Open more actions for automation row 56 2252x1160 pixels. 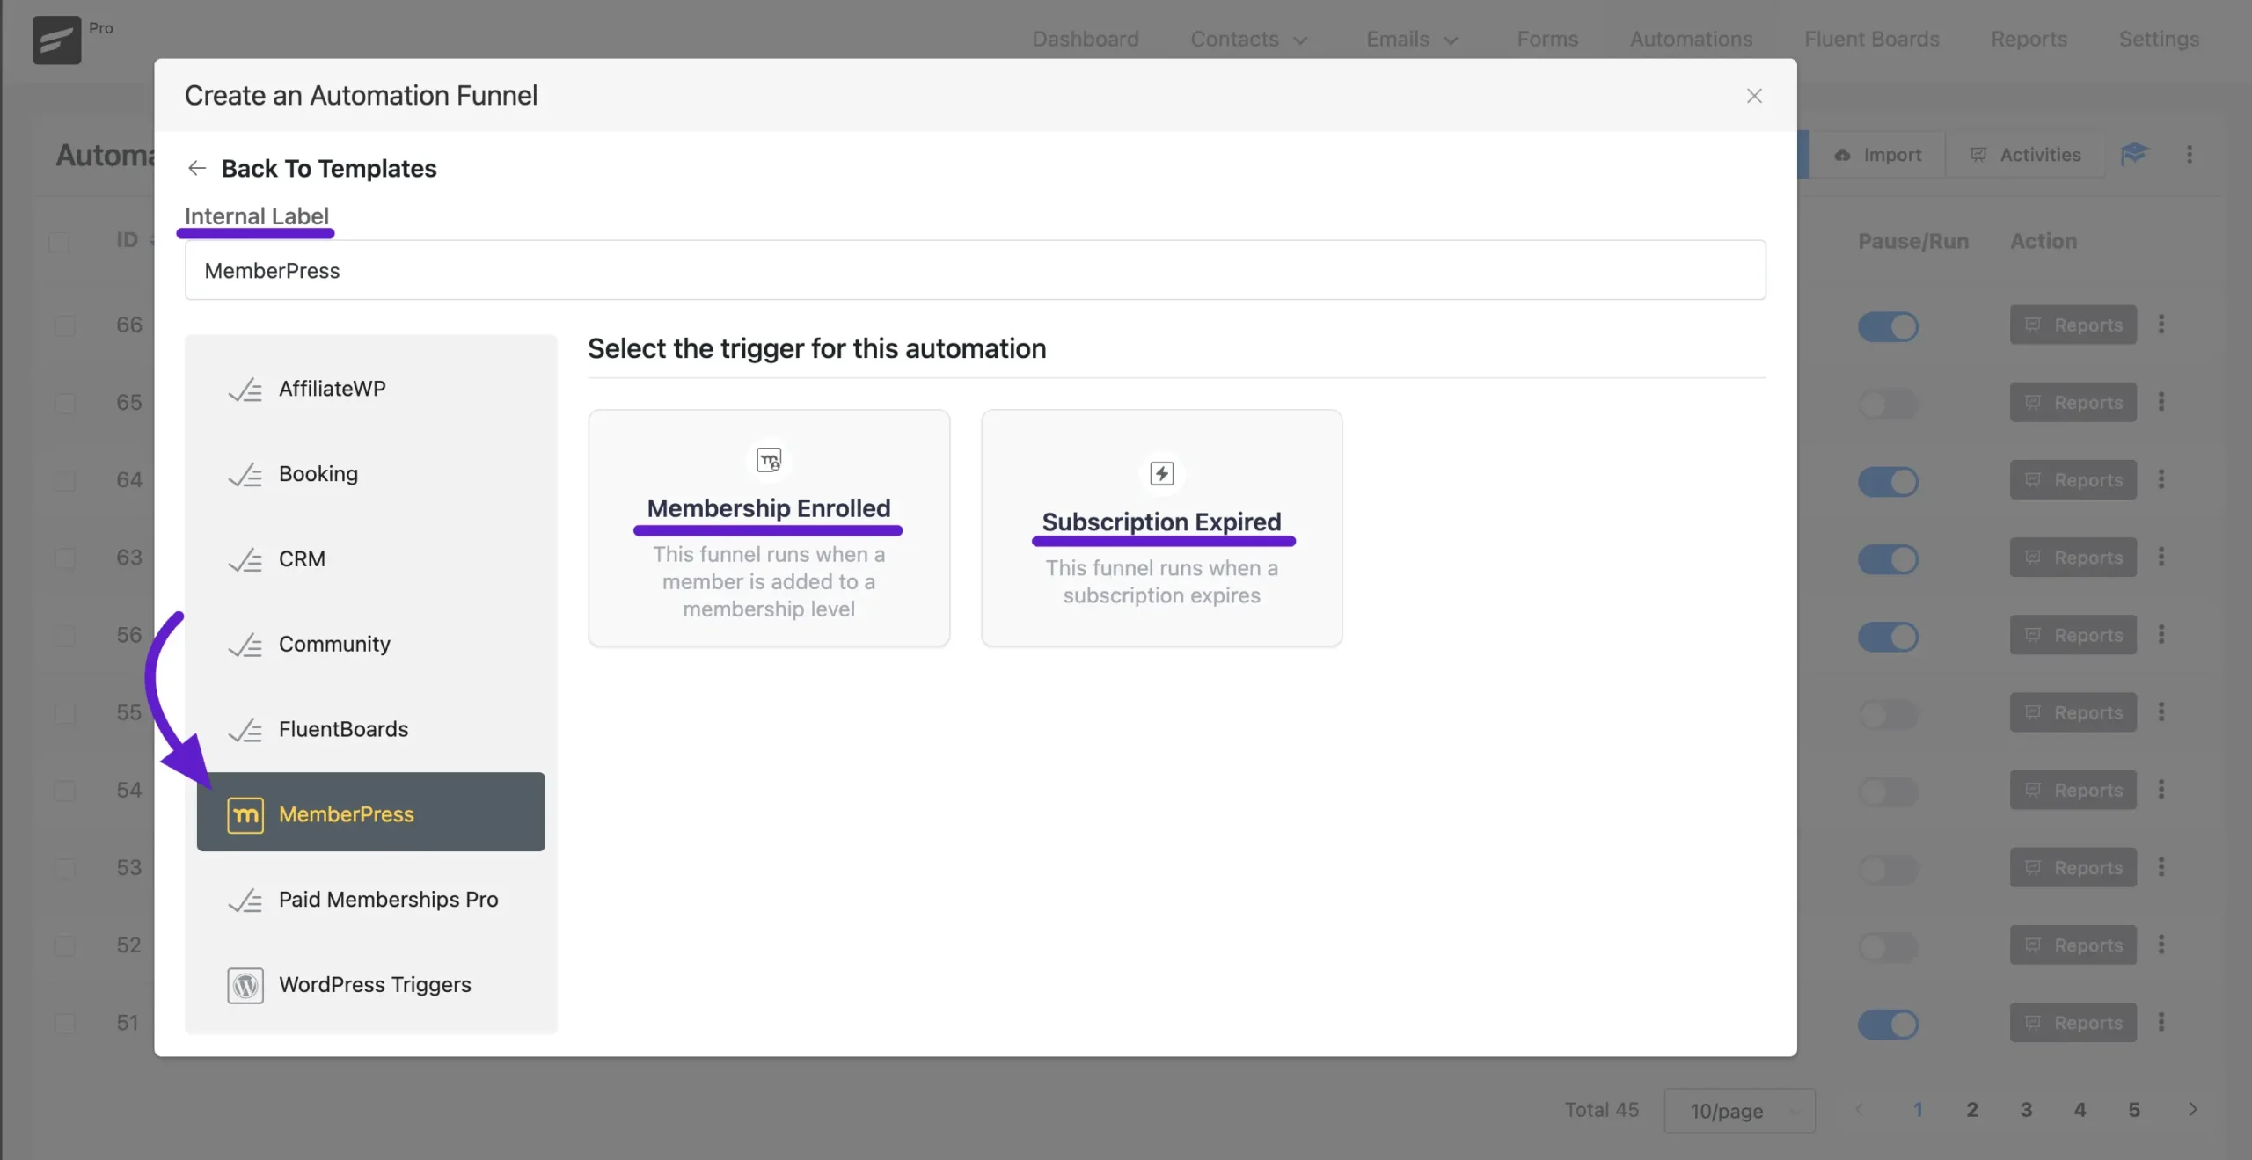click(2161, 634)
